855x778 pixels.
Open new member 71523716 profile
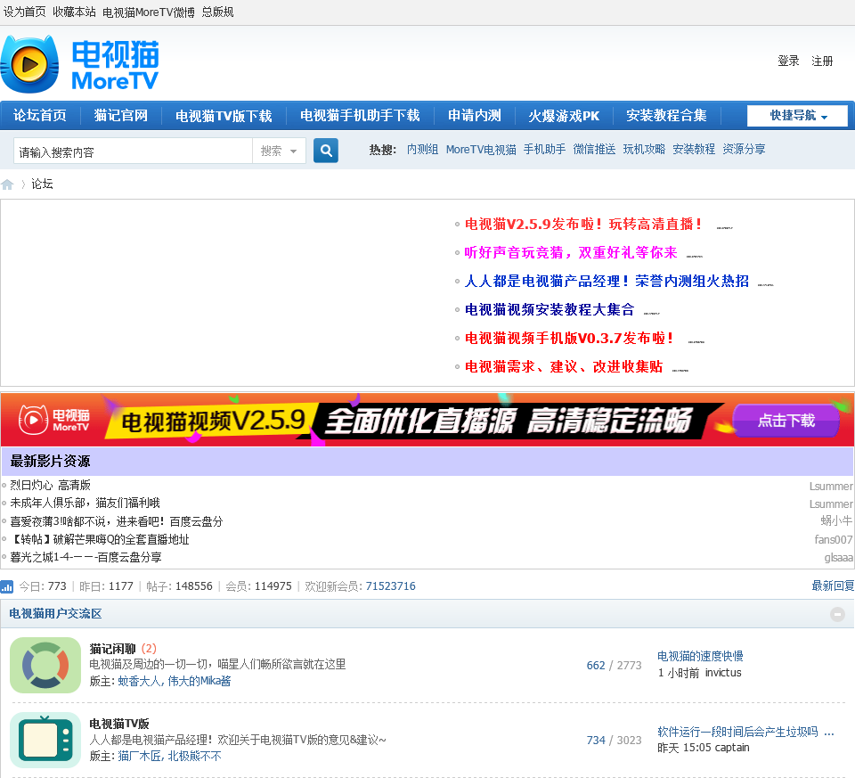point(390,586)
